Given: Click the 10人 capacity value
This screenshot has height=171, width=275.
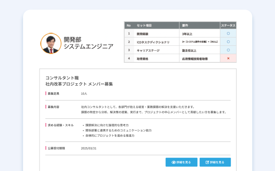Looking at the screenshot, I should 84,94.
